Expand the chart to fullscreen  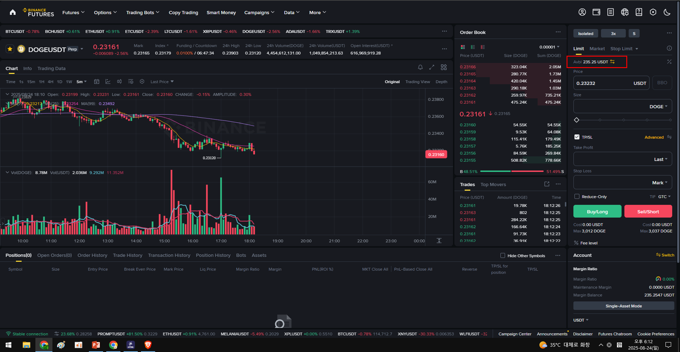coord(432,67)
